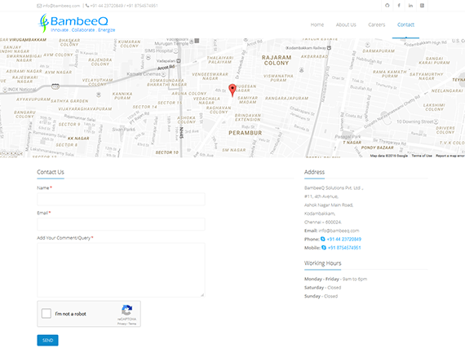This screenshot has width=465, height=348.
Task: Open the About Us menu item
Action: (x=346, y=24)
